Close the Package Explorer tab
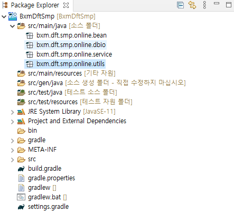Viewport: 234px width, 221px height. [66, 5]
